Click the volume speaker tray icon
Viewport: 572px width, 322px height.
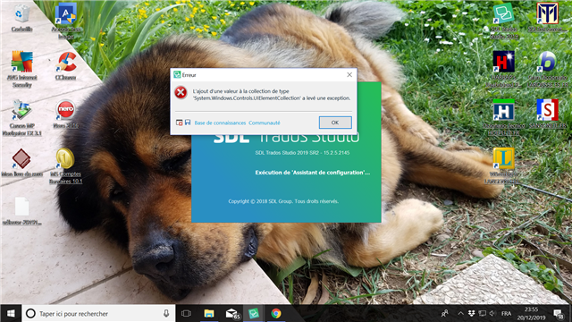[x=492, y=313]
